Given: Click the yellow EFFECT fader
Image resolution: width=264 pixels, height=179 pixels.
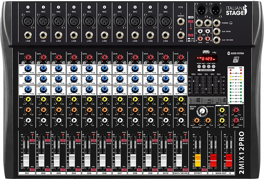Looking at the screenshot, I should click(x=198, y=160).
